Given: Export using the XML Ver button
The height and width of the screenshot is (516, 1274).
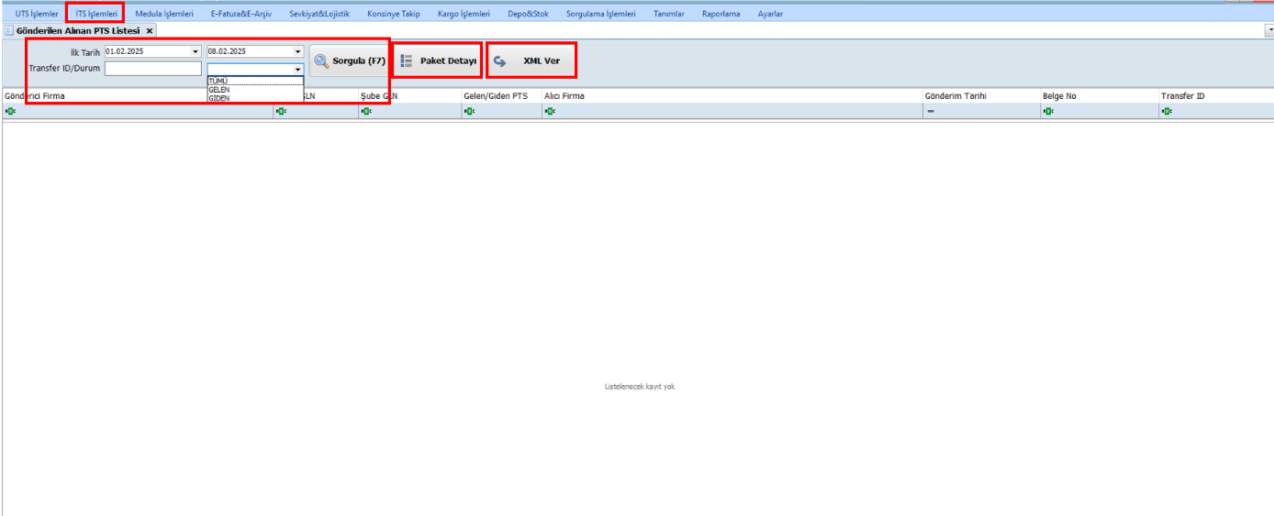Looking at the screenshot, I should [531, 61].
